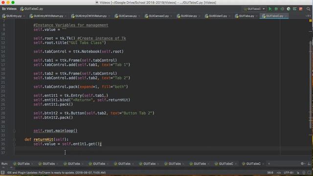Click text="Tab 1" in the tabControl.add line

tap(115, 65)
